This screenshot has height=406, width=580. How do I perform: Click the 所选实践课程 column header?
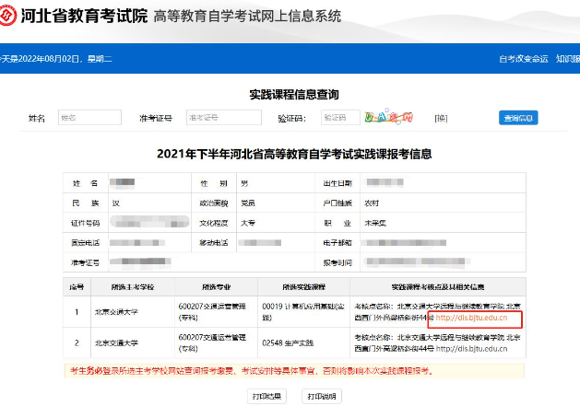(x=303, y=287)
